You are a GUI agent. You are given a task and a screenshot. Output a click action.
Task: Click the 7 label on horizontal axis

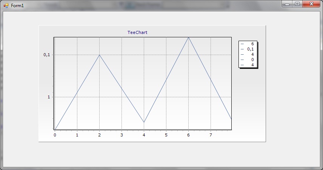(x=211, y=135)
